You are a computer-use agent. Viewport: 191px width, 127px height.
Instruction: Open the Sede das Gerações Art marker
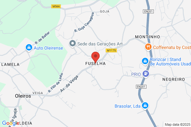pos(73,43)
